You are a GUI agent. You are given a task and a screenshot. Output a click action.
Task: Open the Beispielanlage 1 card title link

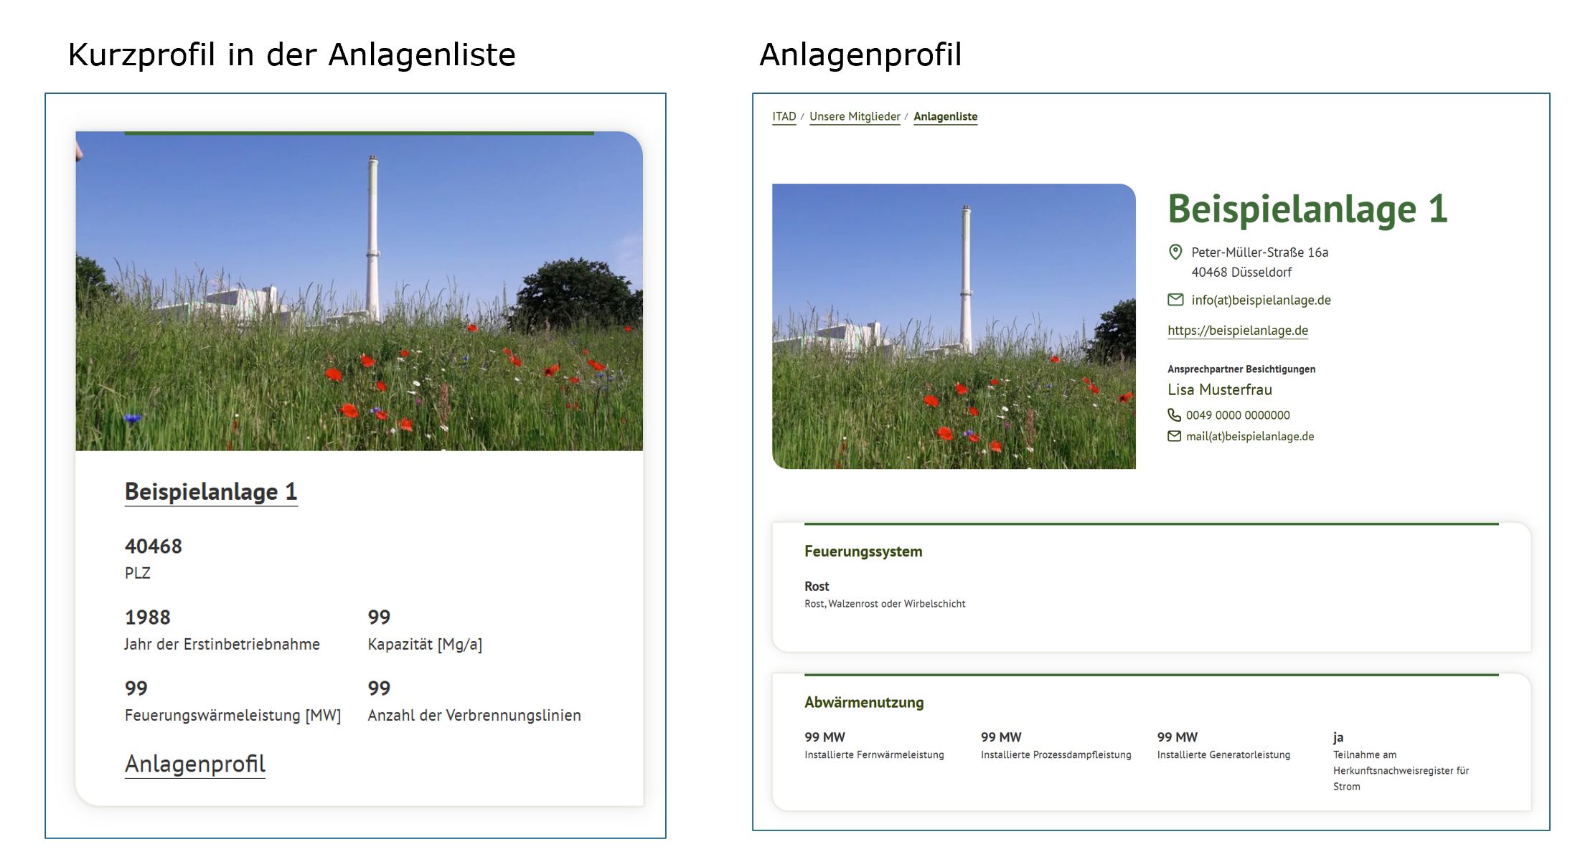pyautogui.click(x=210, y=492)
